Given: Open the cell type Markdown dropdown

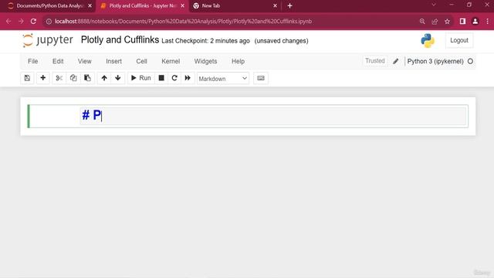Looking at the screenshot, I should point(223,79).
